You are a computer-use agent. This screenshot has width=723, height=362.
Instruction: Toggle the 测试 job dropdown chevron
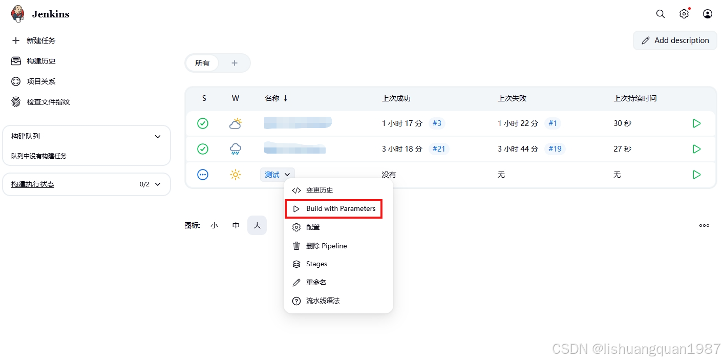tap(288, 175)
